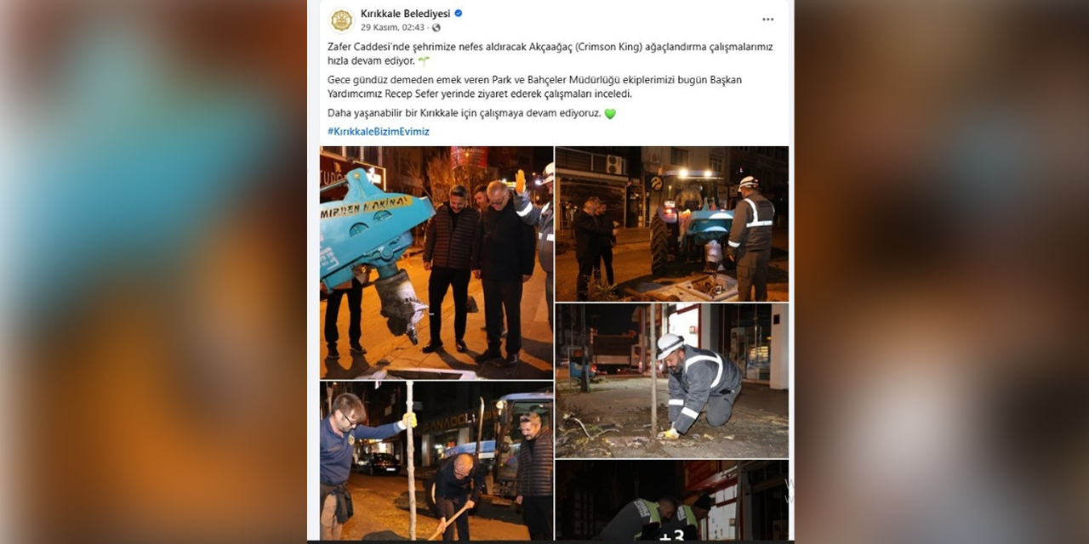Click the seedling emoji in post text
Viewport: 1089px width, 544px height.
tap(424, 61)
